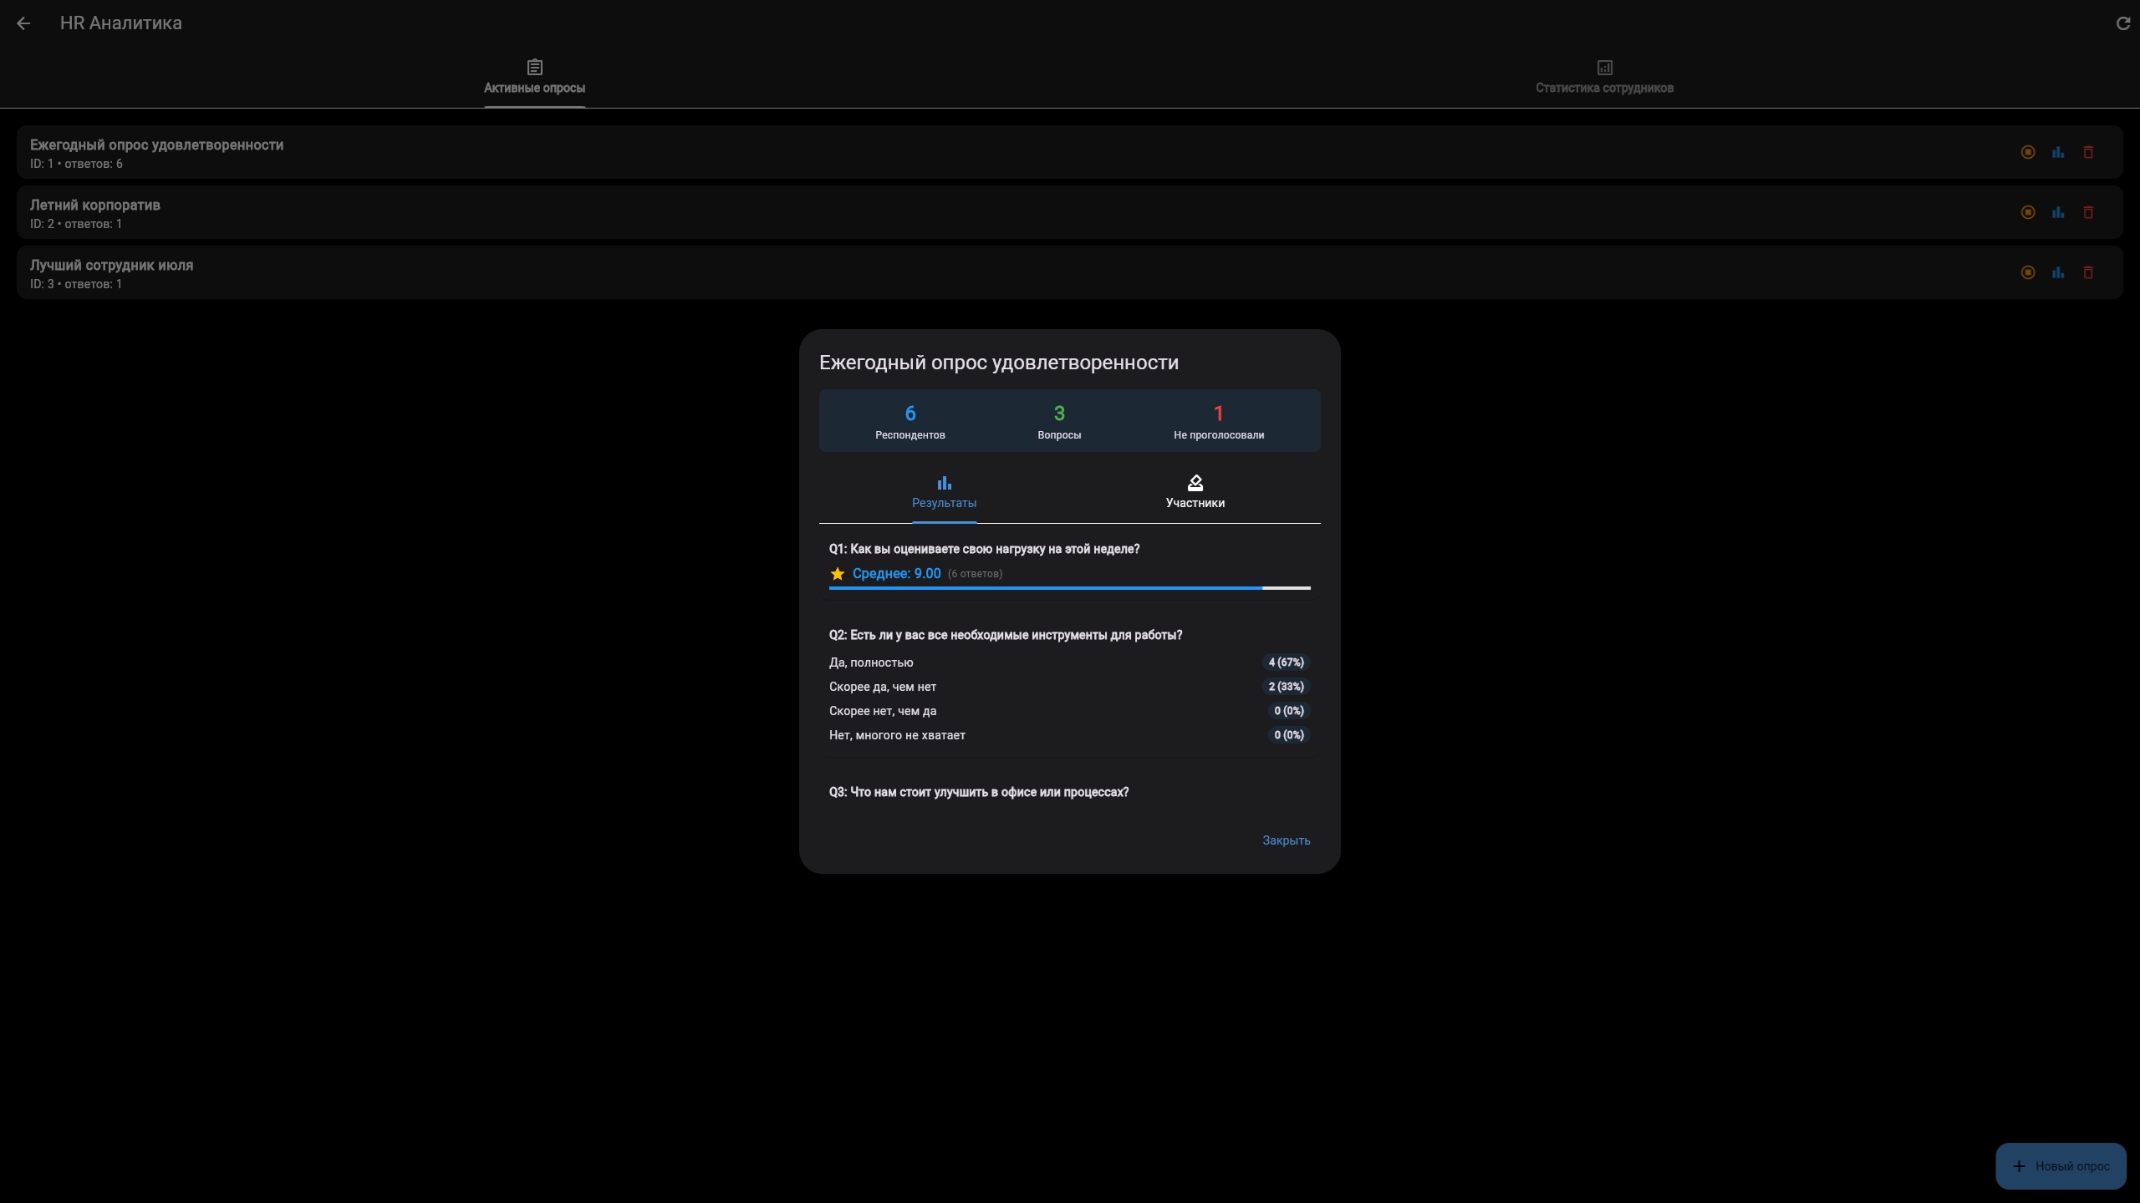View statistics for Лучший сотрудник июля
This screenshot has width=2140, height=1203.
click(x=2058, y=272)
